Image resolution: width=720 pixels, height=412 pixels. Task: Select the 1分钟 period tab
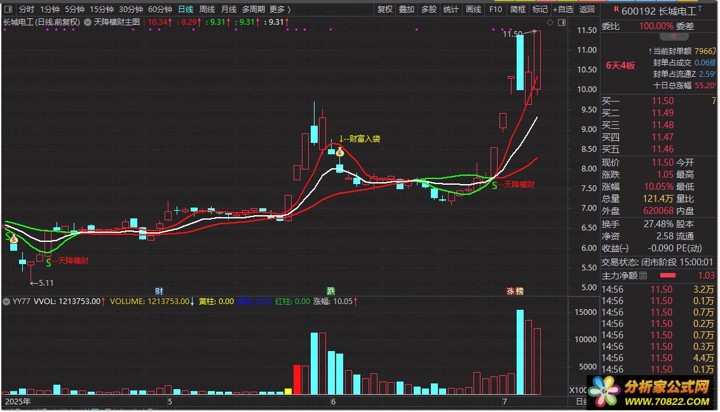click(x=50, y=9)
